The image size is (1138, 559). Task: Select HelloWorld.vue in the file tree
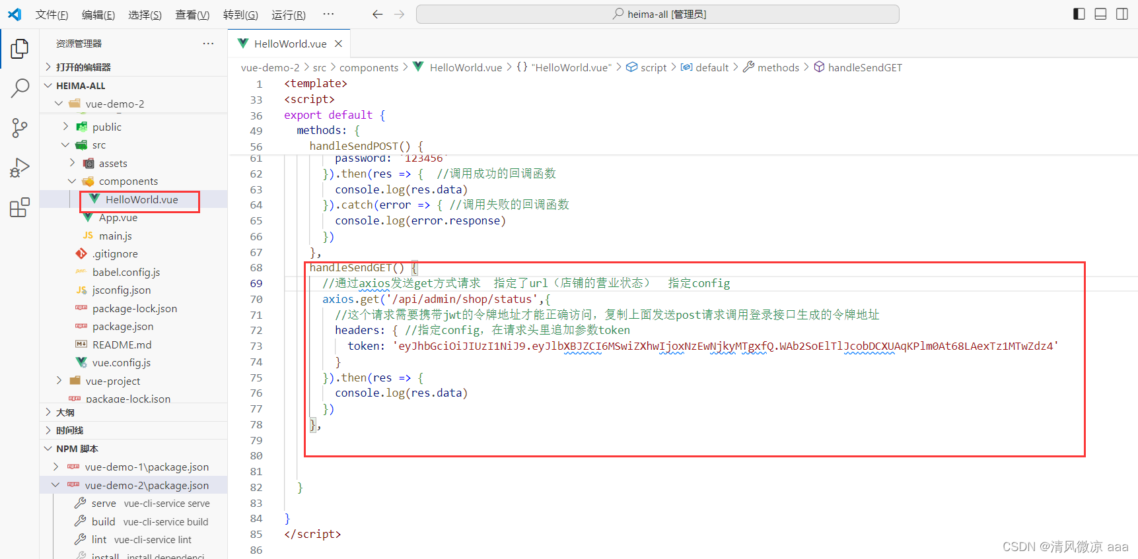pyautogui.click(x=133, y=199)
